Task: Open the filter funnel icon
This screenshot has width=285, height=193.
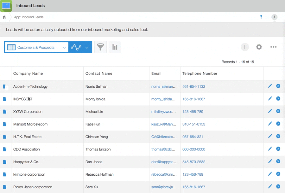Action: pyautogui.click(x=100, y=47)
